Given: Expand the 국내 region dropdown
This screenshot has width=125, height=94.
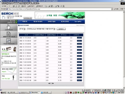Looking at the screenshot, I should [x=24, y=29].
